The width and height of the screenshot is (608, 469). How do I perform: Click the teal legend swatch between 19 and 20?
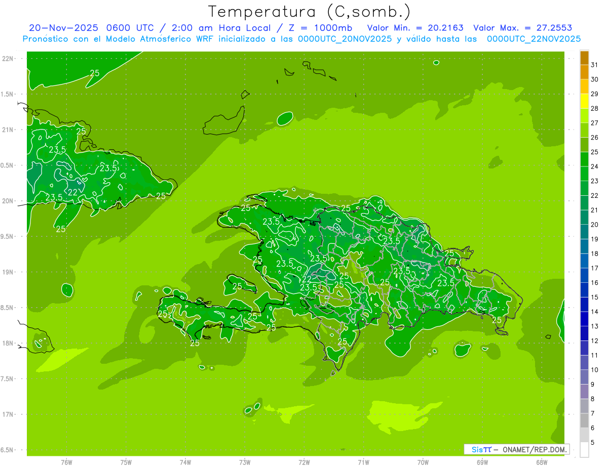584,232
